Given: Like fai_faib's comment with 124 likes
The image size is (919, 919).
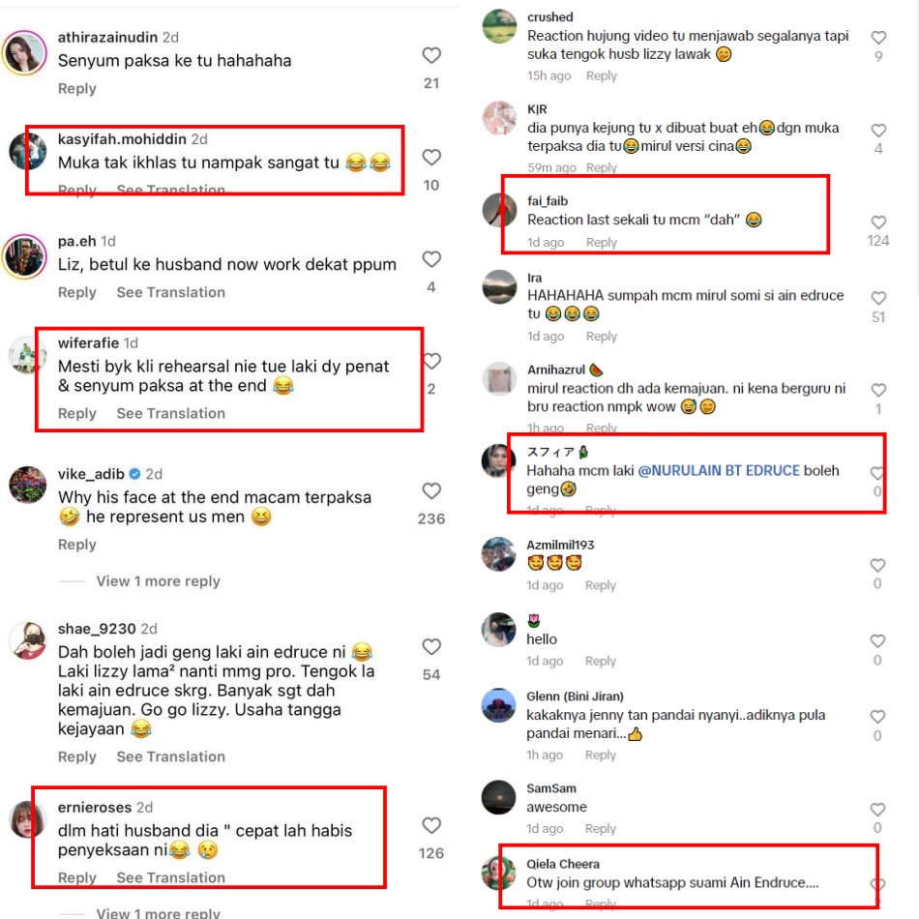Looking at the screenshot, I should (x=878, y=222).
